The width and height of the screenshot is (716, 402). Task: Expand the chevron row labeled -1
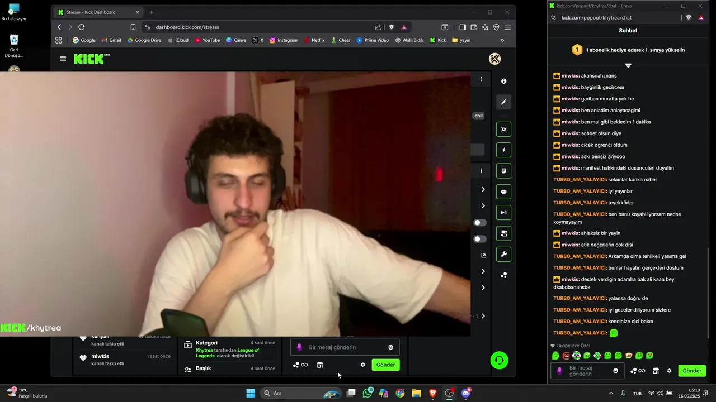pyautogui.click(x=483, y=316)
